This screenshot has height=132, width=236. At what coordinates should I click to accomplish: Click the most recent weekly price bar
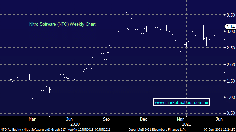tap(218, 32)
